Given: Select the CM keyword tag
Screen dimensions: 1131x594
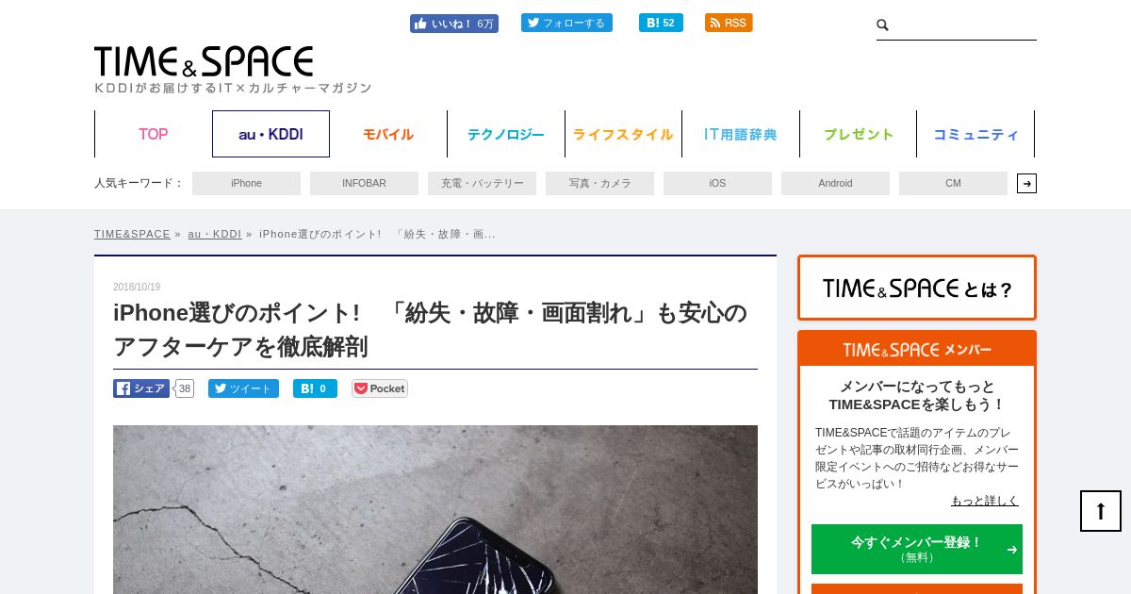Looking at the screenshot, I should point(953,183).
